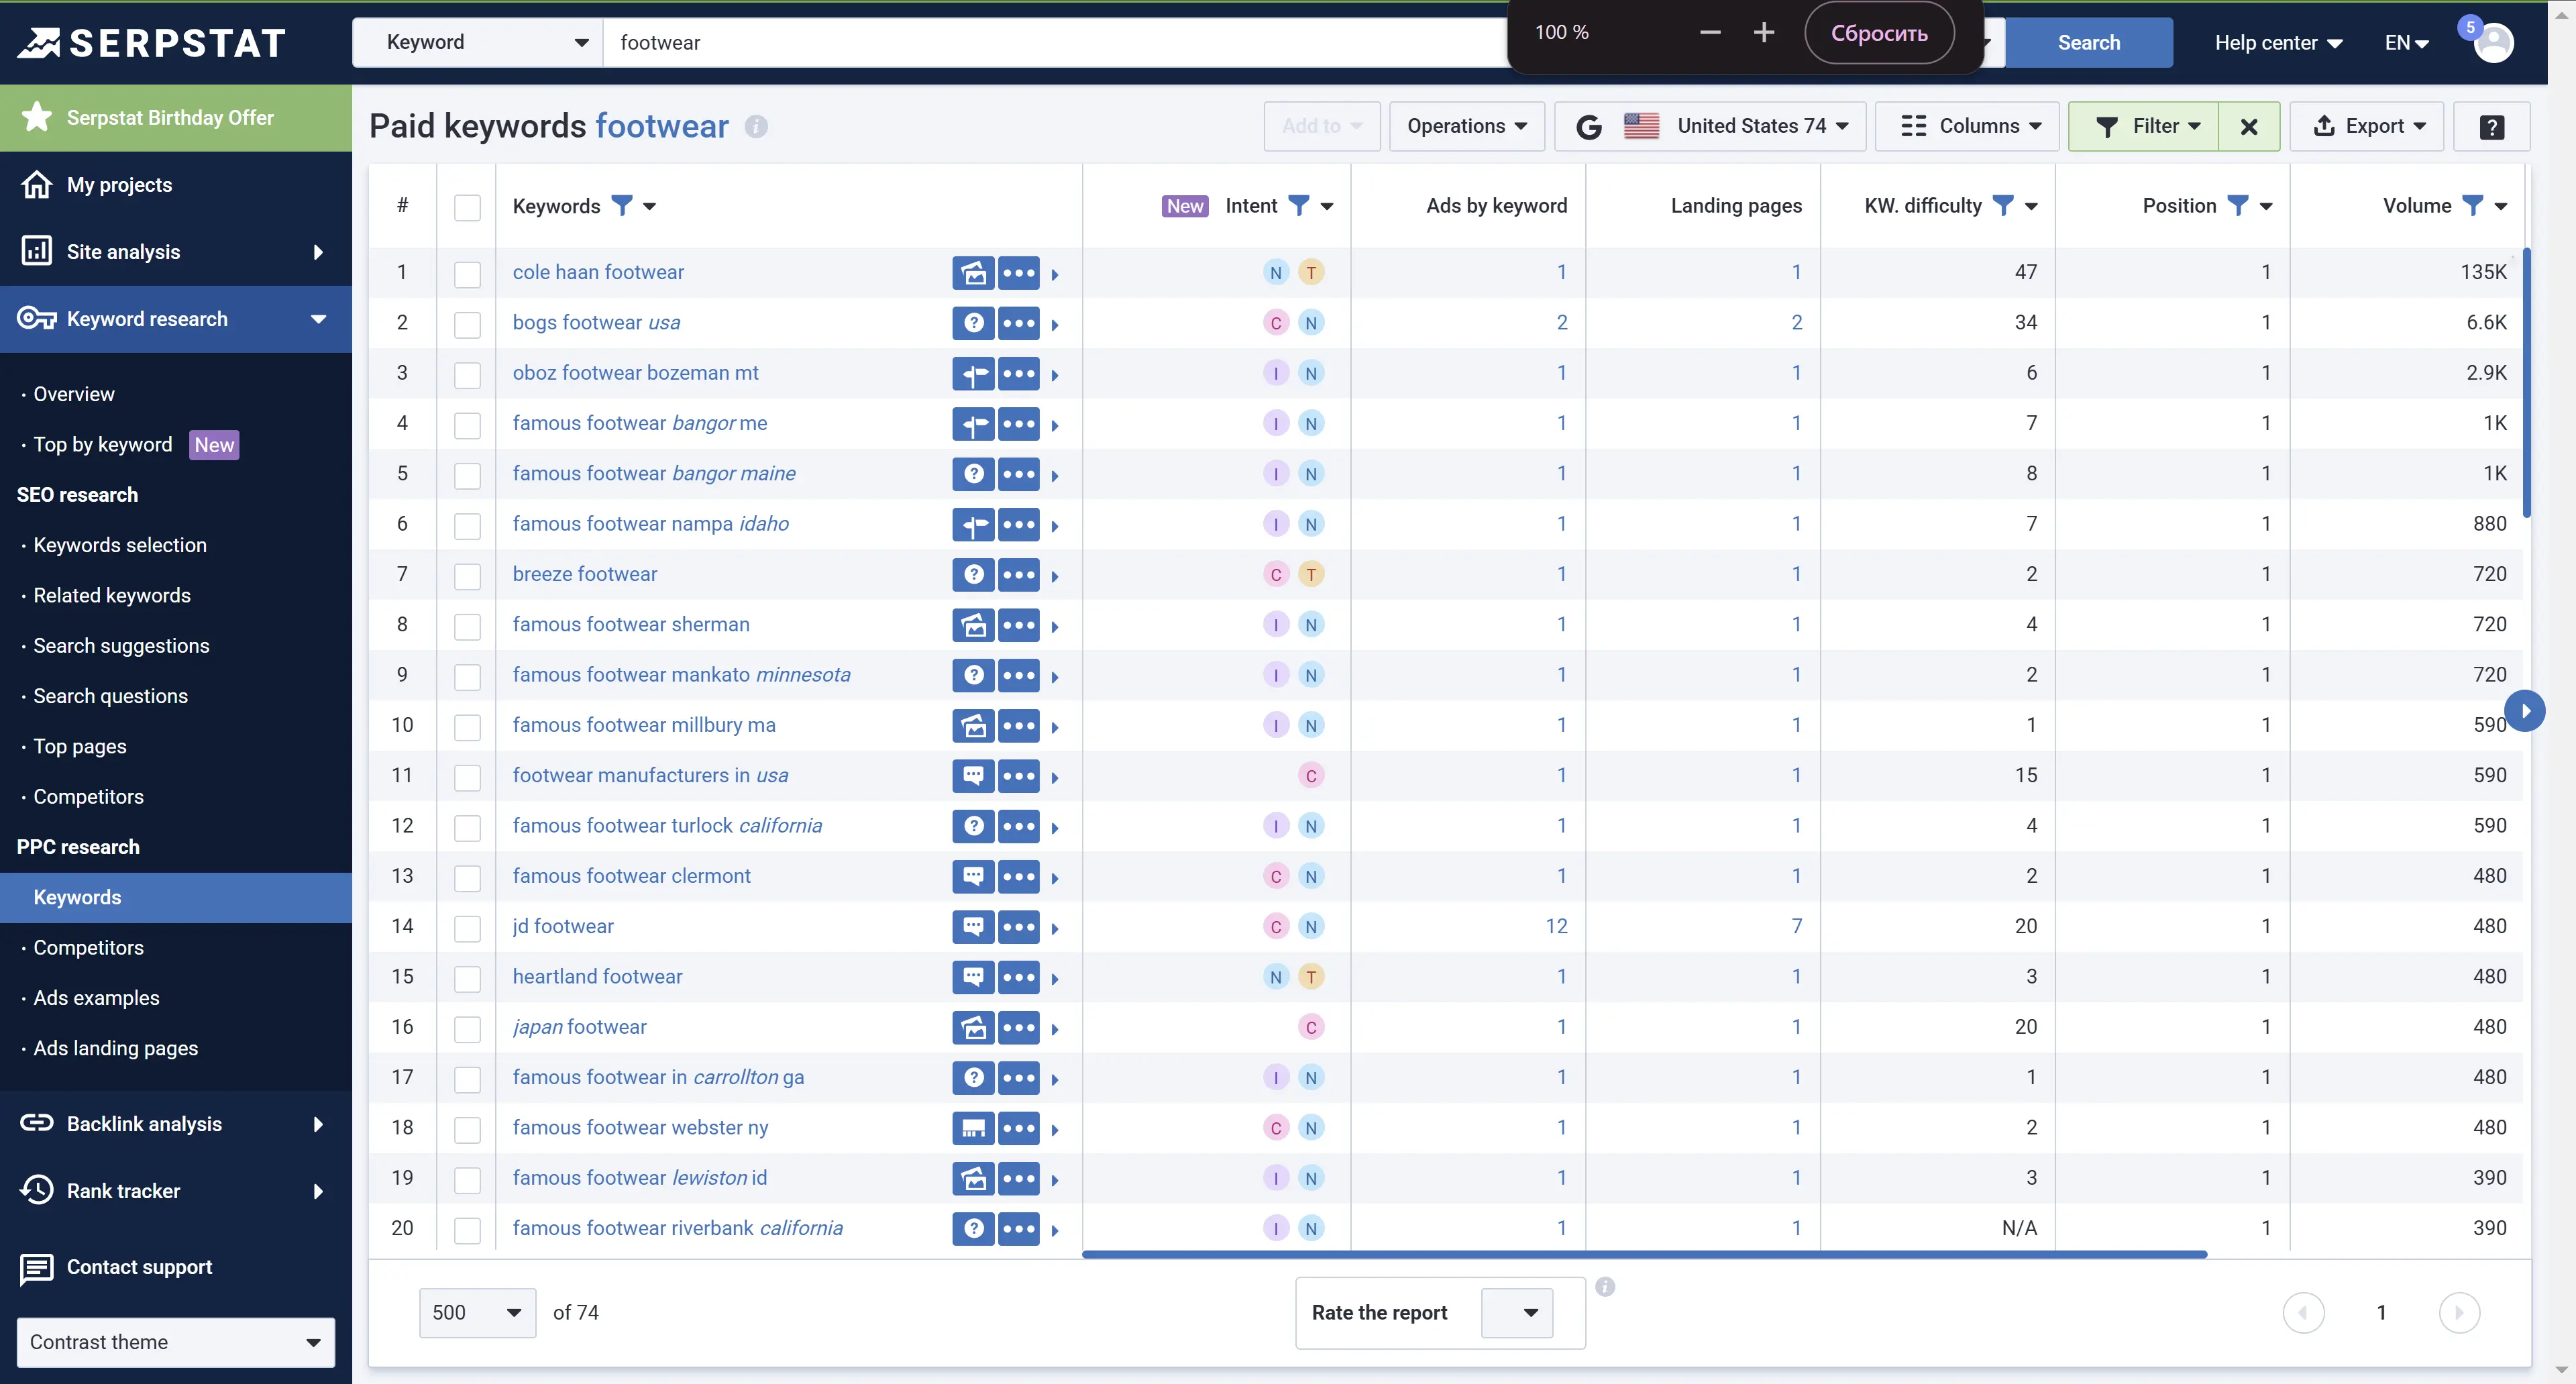This screenshot has height=1384, width=2576.
Task: Open the Operations dropdown
Action: click(x=1466, y=126)
